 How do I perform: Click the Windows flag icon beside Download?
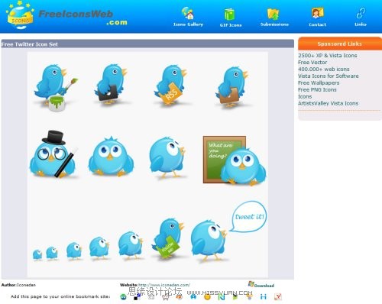click(x=251, y=284)
